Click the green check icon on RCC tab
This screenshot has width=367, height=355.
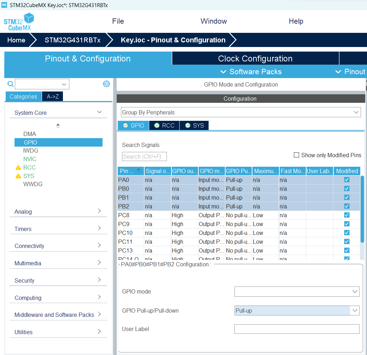click(x=157, y=125)
